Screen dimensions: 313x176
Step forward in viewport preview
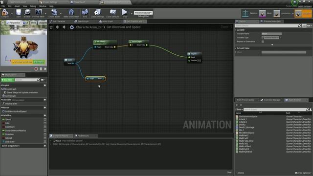click(x=45, y=69)
